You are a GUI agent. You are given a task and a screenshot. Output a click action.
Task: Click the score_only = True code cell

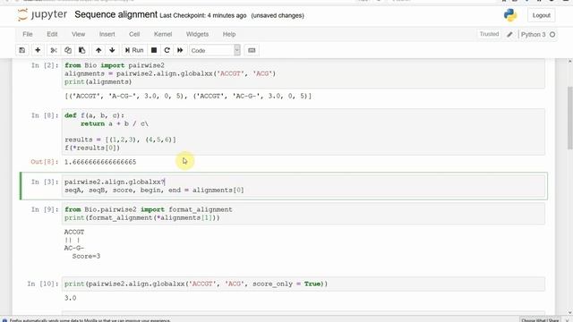point(304,284)
